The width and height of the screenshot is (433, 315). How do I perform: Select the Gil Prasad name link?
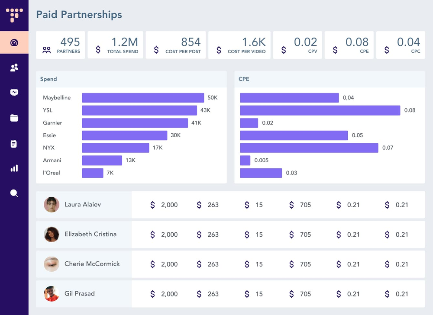point(80,293)
